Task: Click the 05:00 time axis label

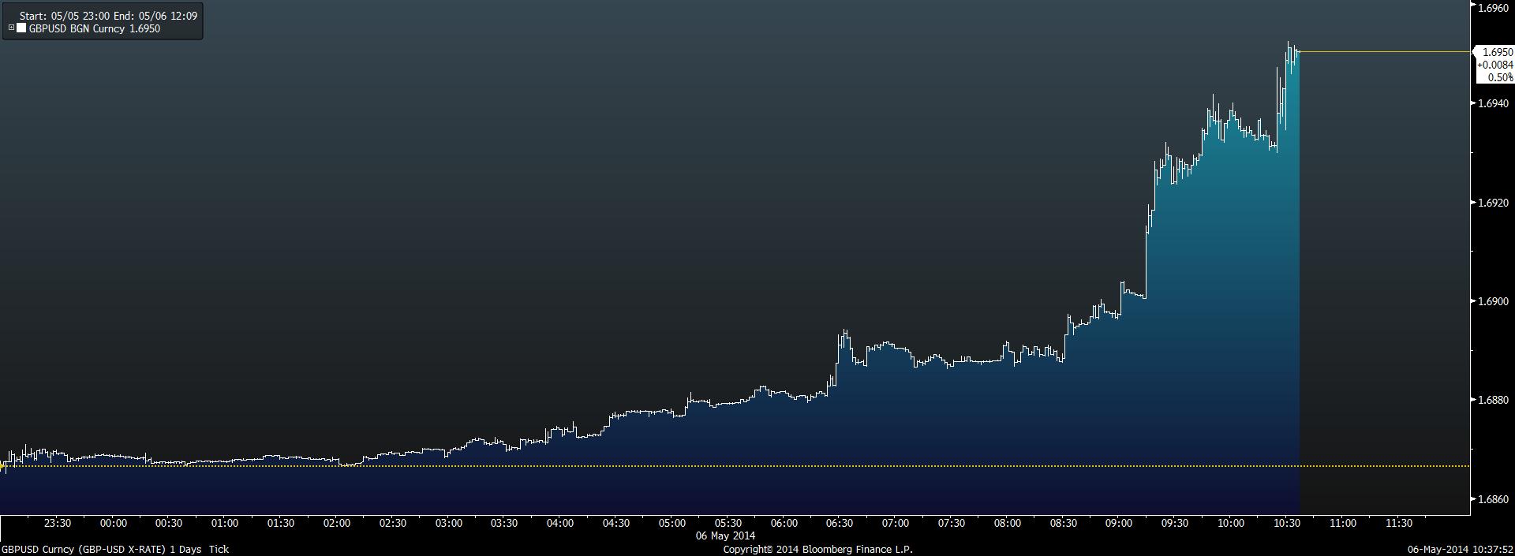Action: [672, 523]
